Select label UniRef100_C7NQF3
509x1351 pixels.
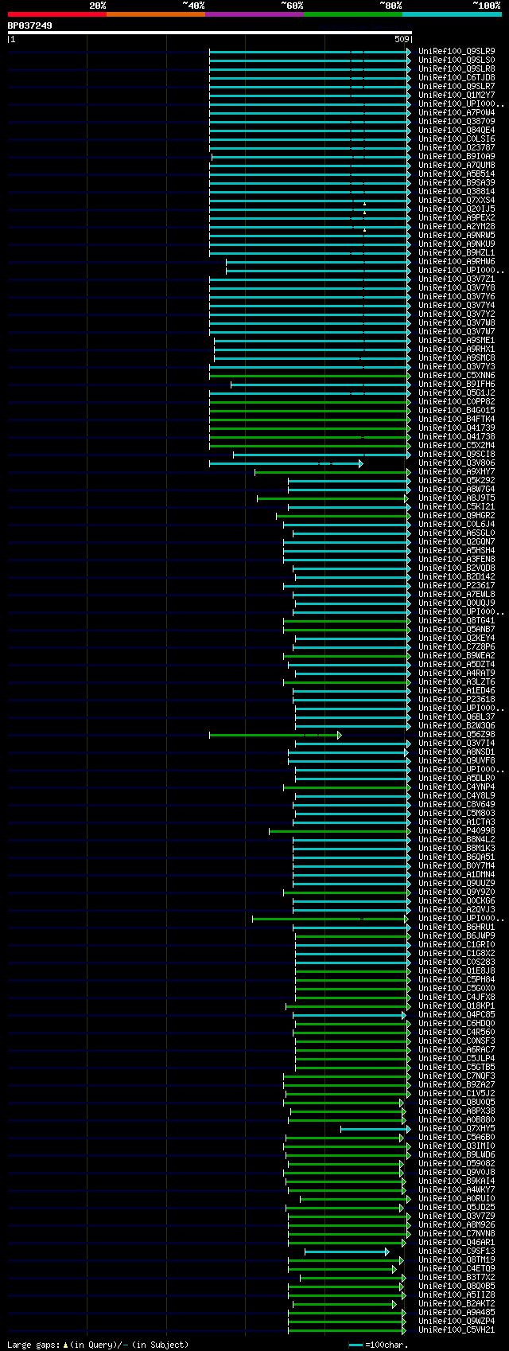click(x=457, y=1076)
